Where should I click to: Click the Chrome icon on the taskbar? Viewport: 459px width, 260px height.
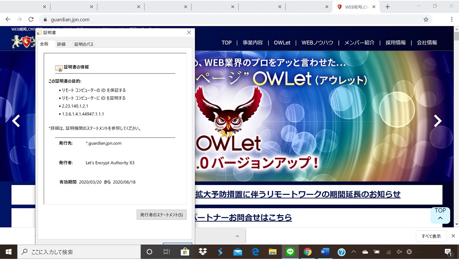point(308,252)
